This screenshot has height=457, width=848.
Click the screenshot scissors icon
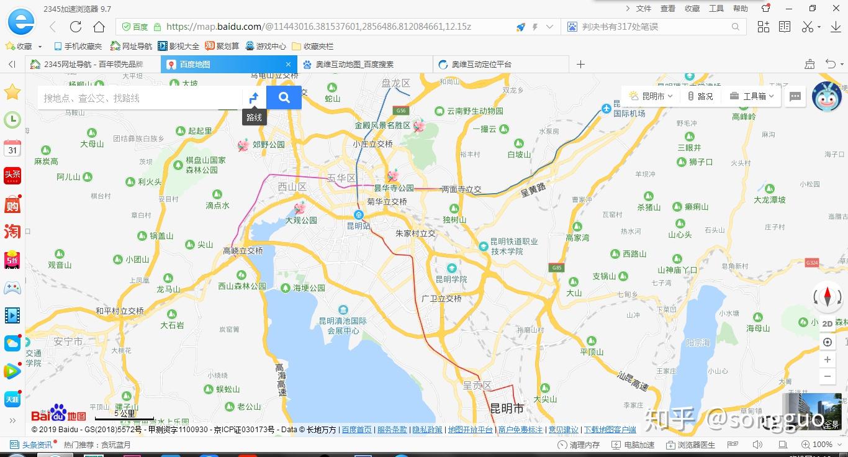807,27
